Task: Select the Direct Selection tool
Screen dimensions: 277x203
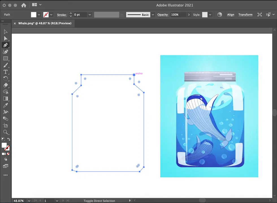Action: pyautogui.click(x=5, y=38)
